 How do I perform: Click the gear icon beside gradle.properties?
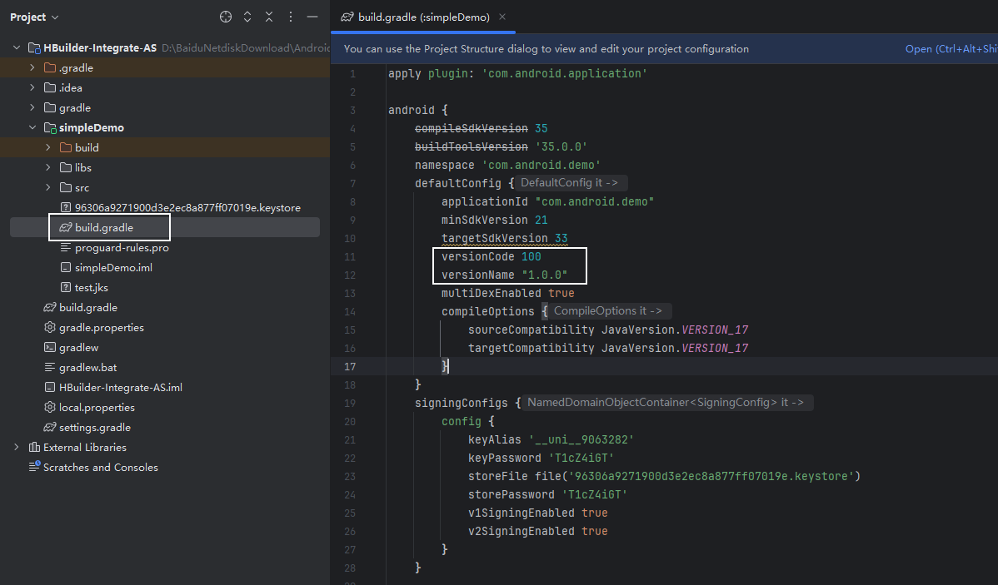coord(50,328)
